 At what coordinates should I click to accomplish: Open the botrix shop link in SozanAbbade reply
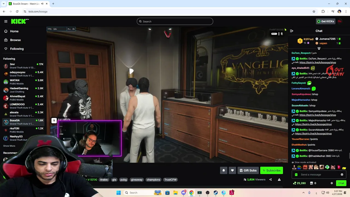click(x=313, y=134)
